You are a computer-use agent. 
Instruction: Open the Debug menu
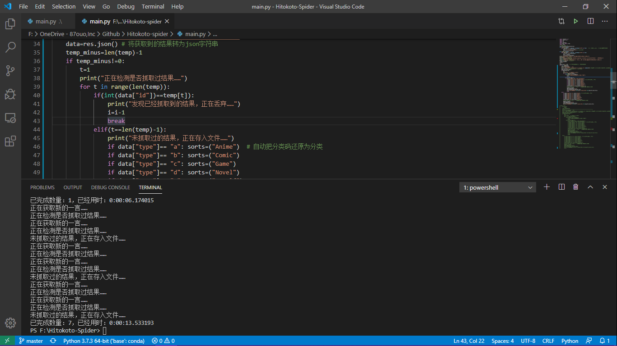126,6
